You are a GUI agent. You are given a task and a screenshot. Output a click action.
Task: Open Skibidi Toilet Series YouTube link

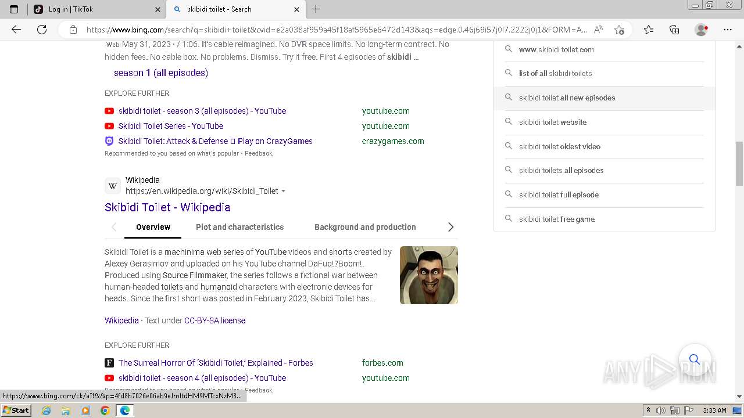coord(171,126)
